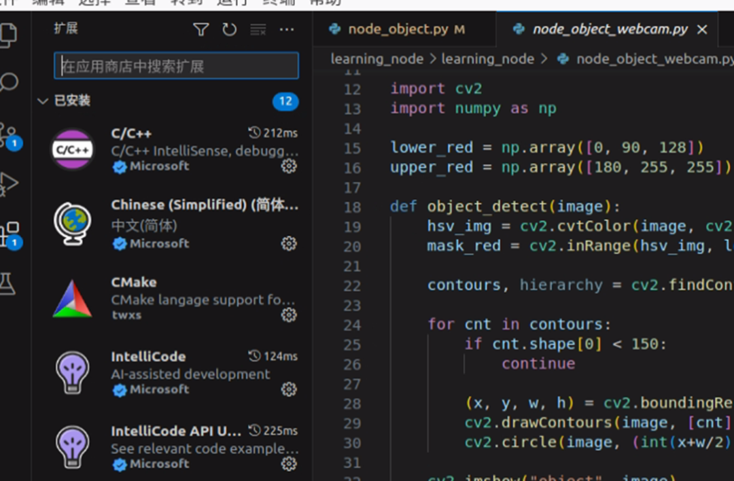The height and width of the screenshot is (481, 734).
Task: Click line number 18 in gutter
Action: (x=352, y=207)
